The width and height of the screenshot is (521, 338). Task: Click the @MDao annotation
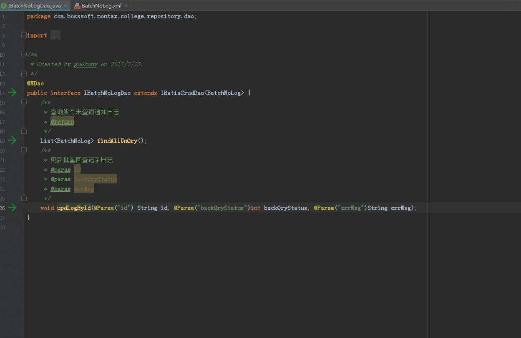pos(35,83)
